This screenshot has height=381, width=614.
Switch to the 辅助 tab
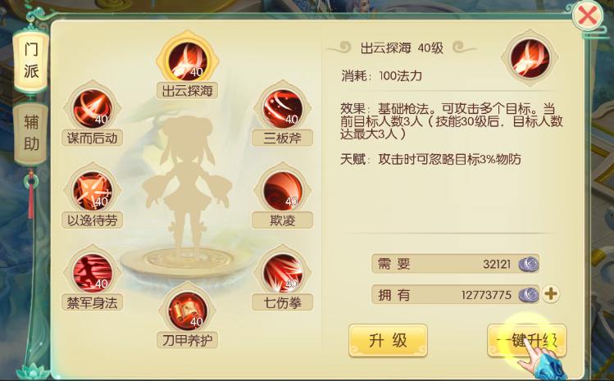(x=31, y=133)
